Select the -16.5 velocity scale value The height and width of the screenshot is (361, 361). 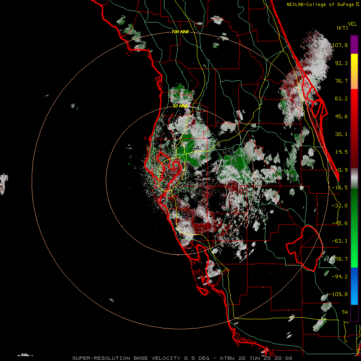pos(340,188)
